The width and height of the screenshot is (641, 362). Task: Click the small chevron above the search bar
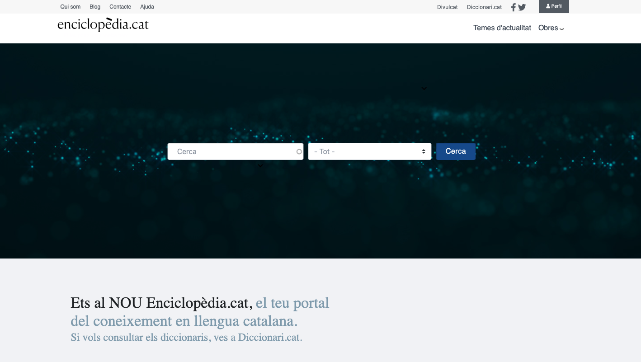424,89
